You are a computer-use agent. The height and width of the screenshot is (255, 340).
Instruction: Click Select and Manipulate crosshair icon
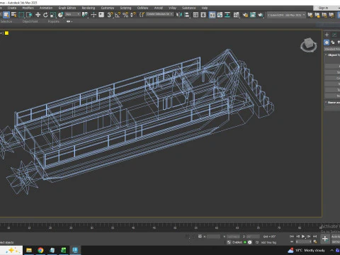pyautogui.click(x=93, y=15)
